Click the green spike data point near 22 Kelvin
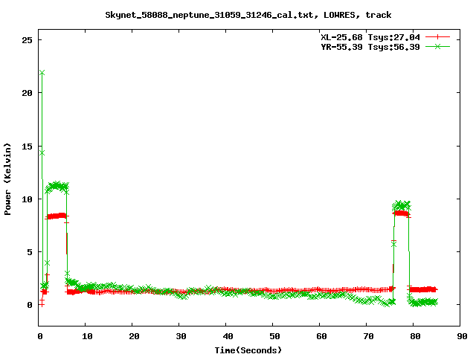Screen dimensions: 476x357 click(42, 73)
